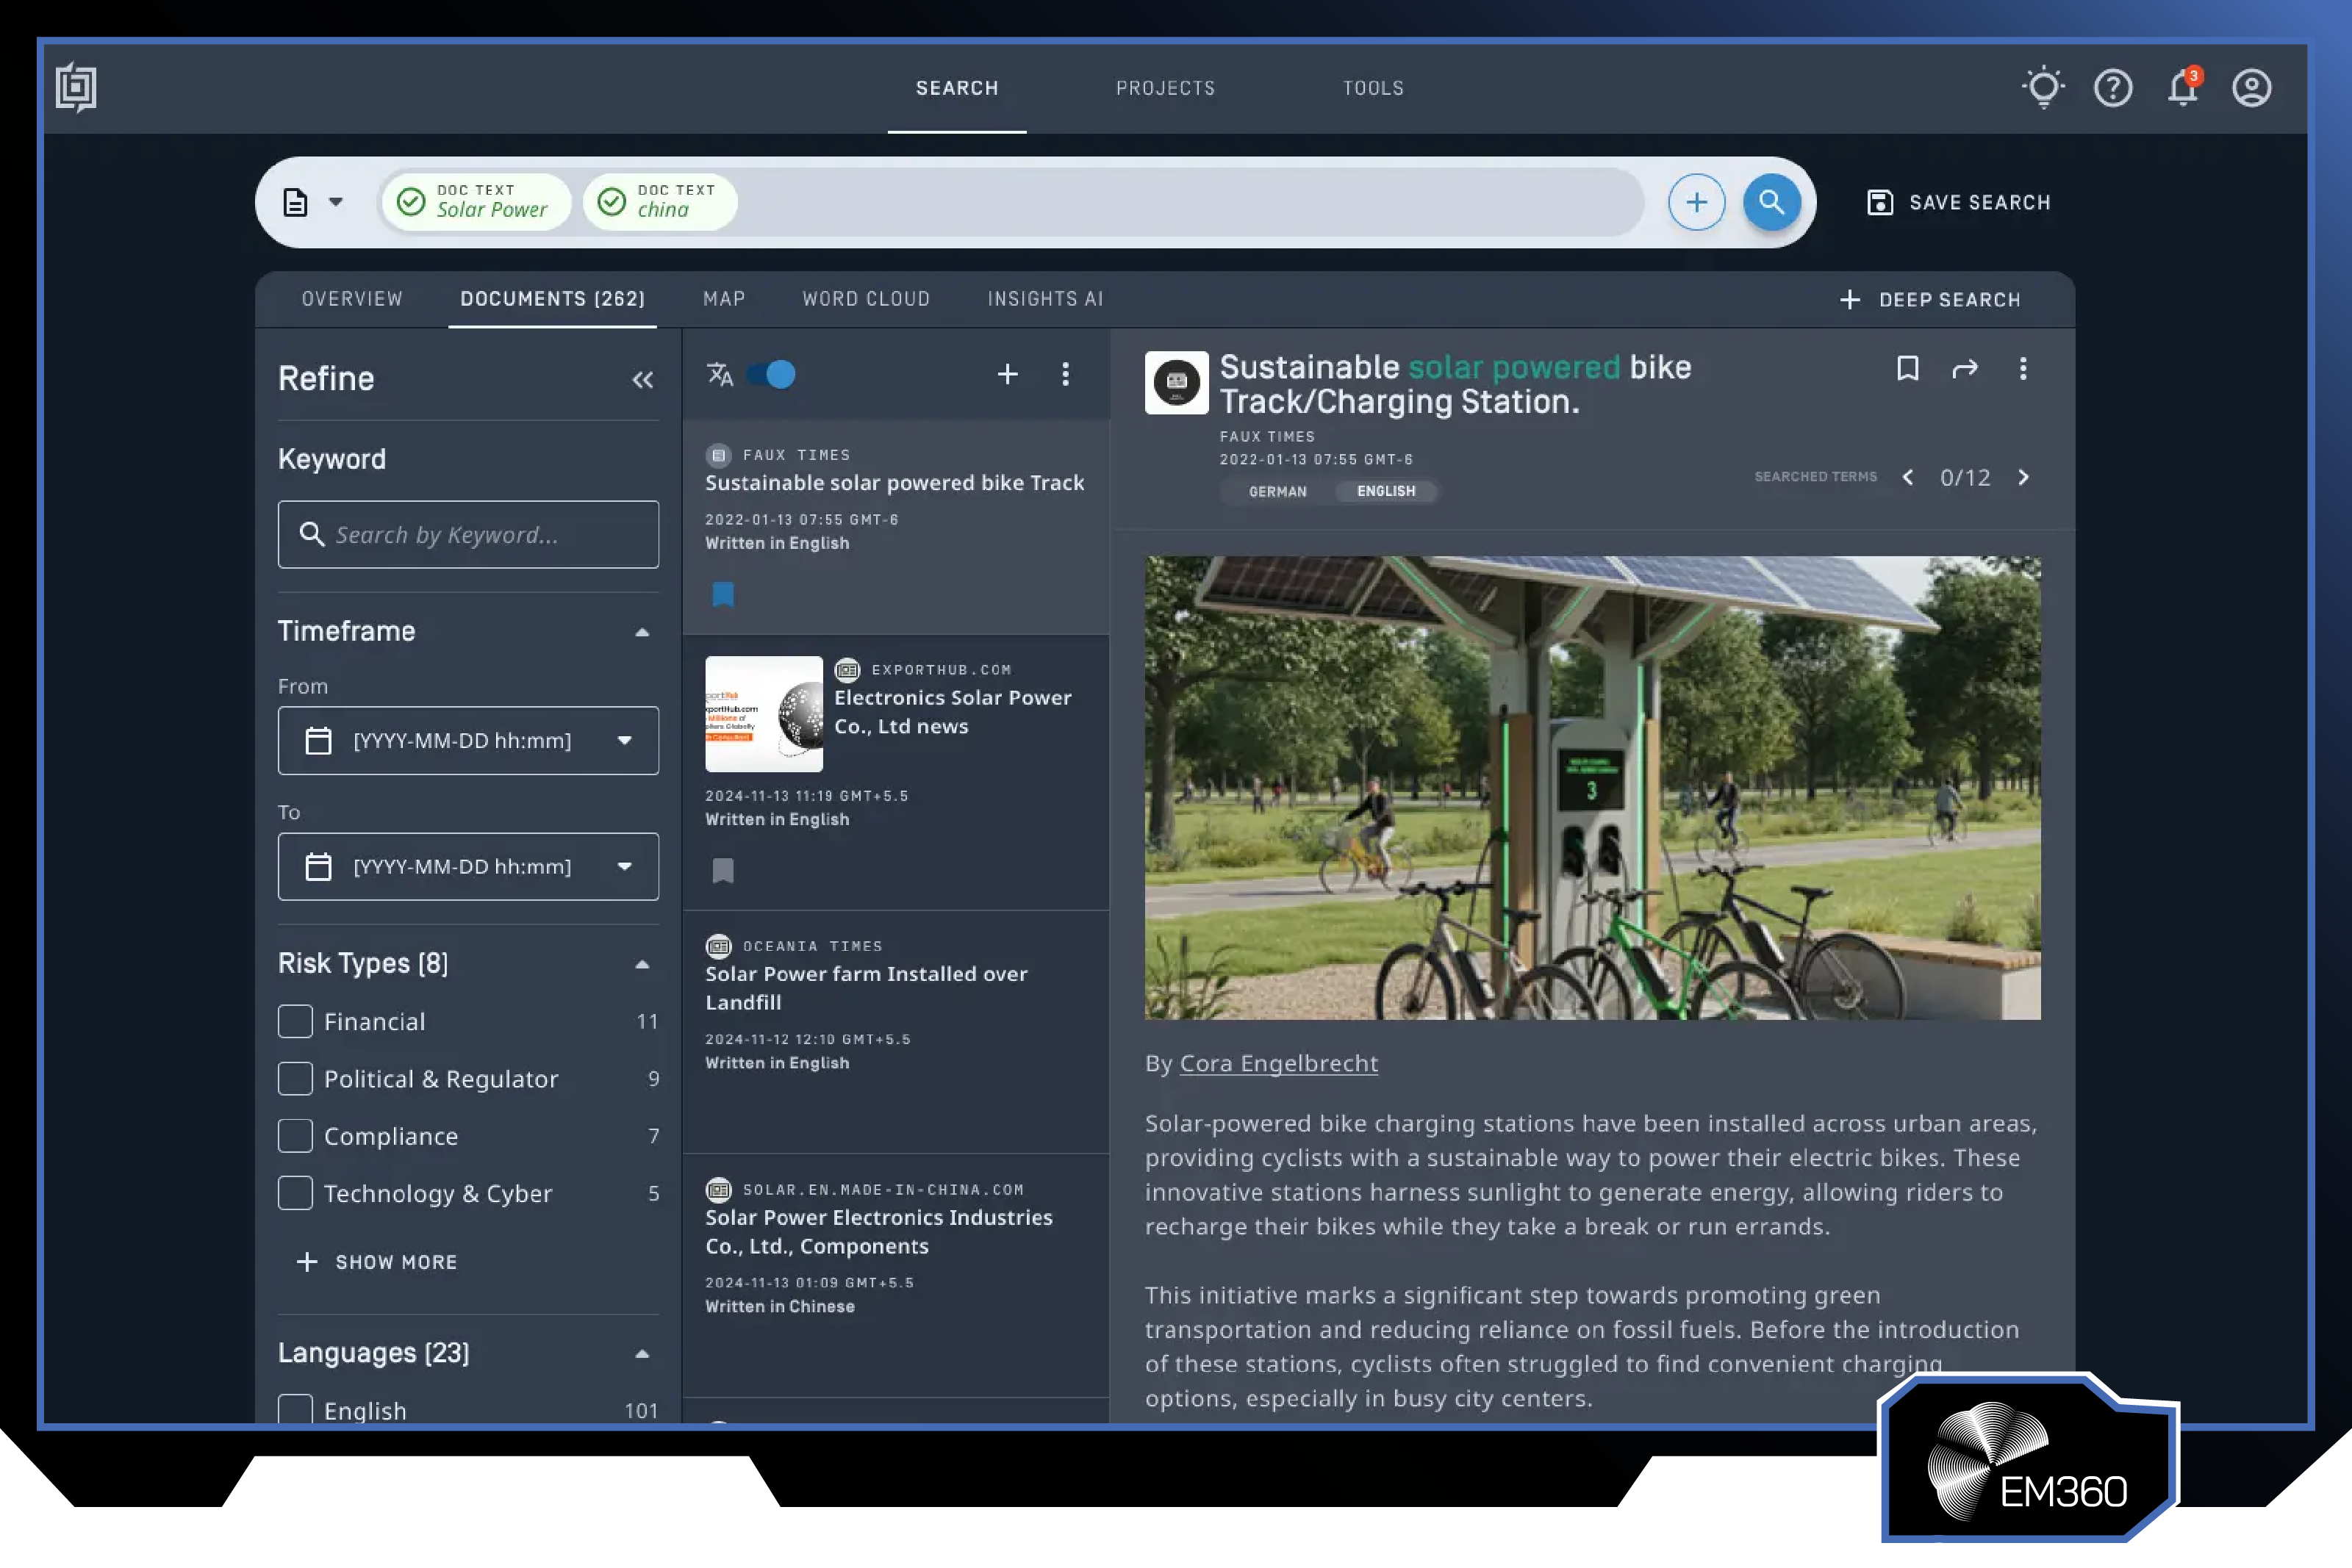The image size is (2352, 1568).
Task: Open the user account profile icon
Action: pos(2252,88)
